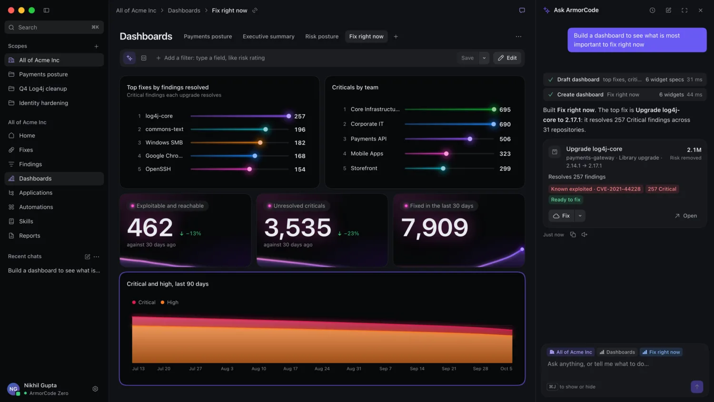
Task: Open settings gear beside Nikhil Gupta
Action: click(95, 389)
